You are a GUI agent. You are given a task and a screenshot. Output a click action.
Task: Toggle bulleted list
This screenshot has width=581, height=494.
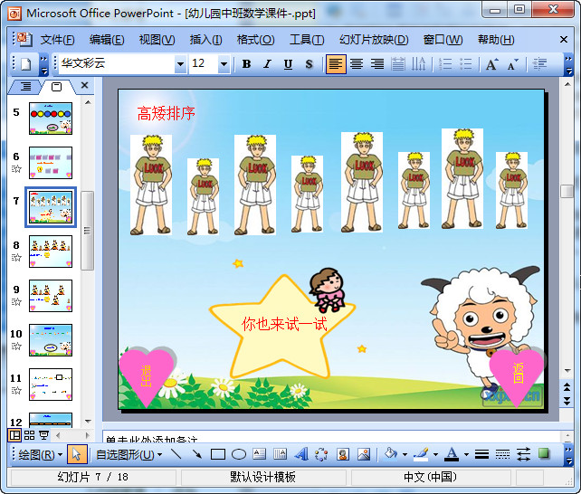[x=466, y=64]
